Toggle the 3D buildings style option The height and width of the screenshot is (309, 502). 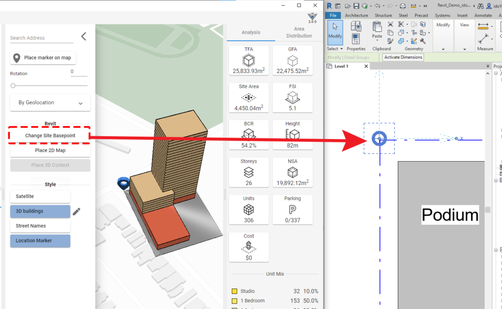click(x=40, y=211)
